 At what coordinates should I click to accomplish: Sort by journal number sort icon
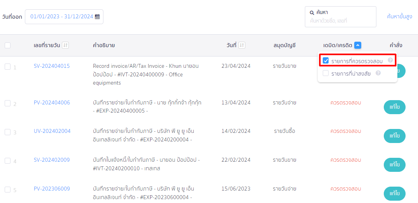pyautogui.click(x=65, y=46)
